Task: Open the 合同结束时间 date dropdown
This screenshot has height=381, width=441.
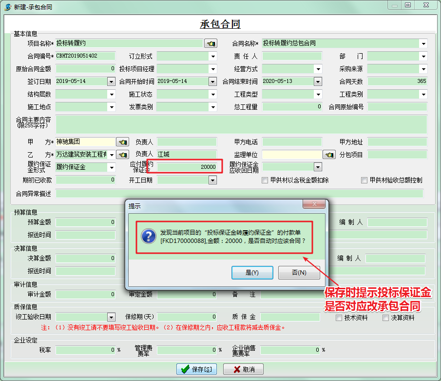Action: pos(318,81)
